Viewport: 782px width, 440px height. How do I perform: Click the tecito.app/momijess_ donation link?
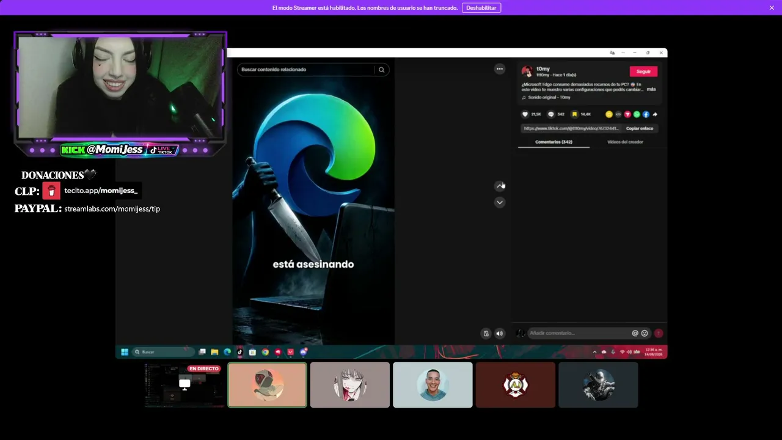(x=101, y=191)
